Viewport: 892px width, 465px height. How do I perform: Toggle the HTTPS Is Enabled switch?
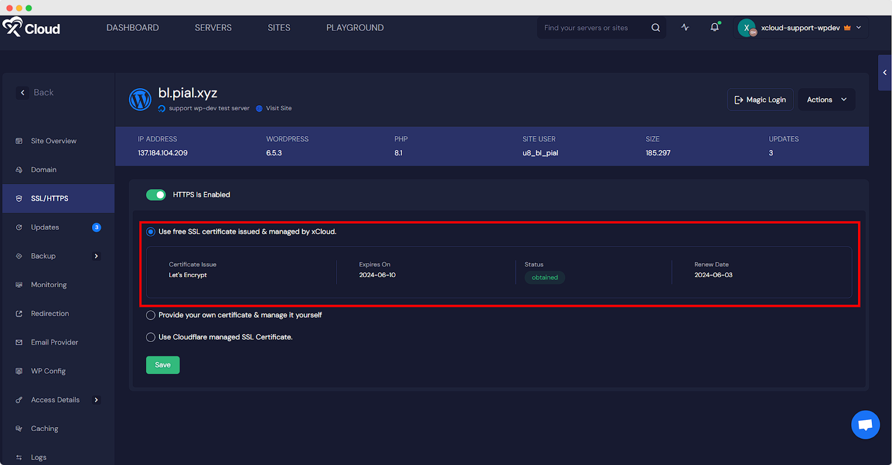click(x=156, y=195)
